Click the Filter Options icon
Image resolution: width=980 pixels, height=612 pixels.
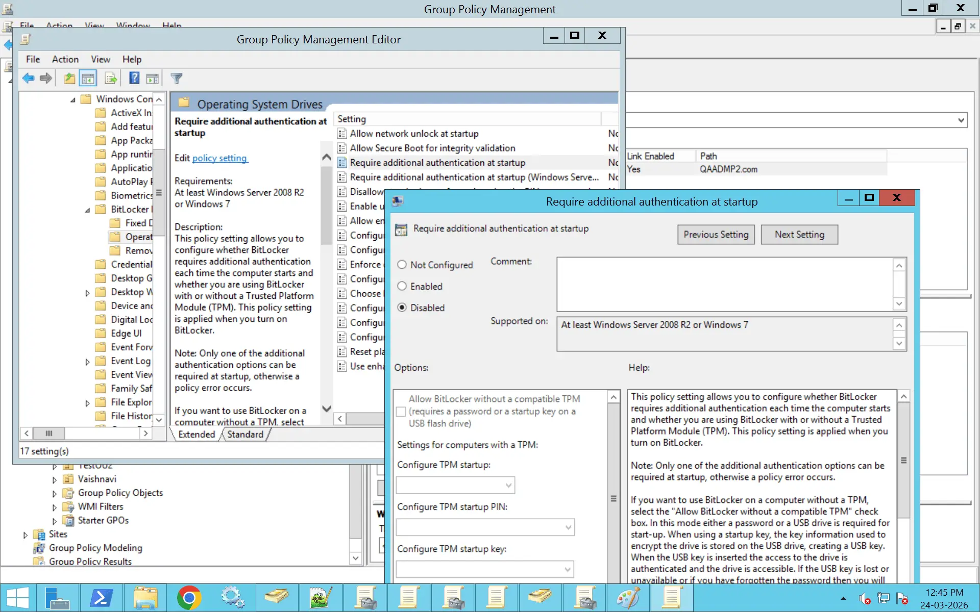(x=176, y=78)
